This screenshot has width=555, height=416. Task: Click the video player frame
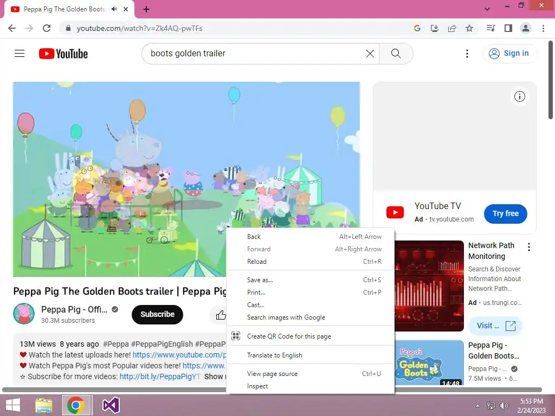pyautogui.click(x=186, y=179)
